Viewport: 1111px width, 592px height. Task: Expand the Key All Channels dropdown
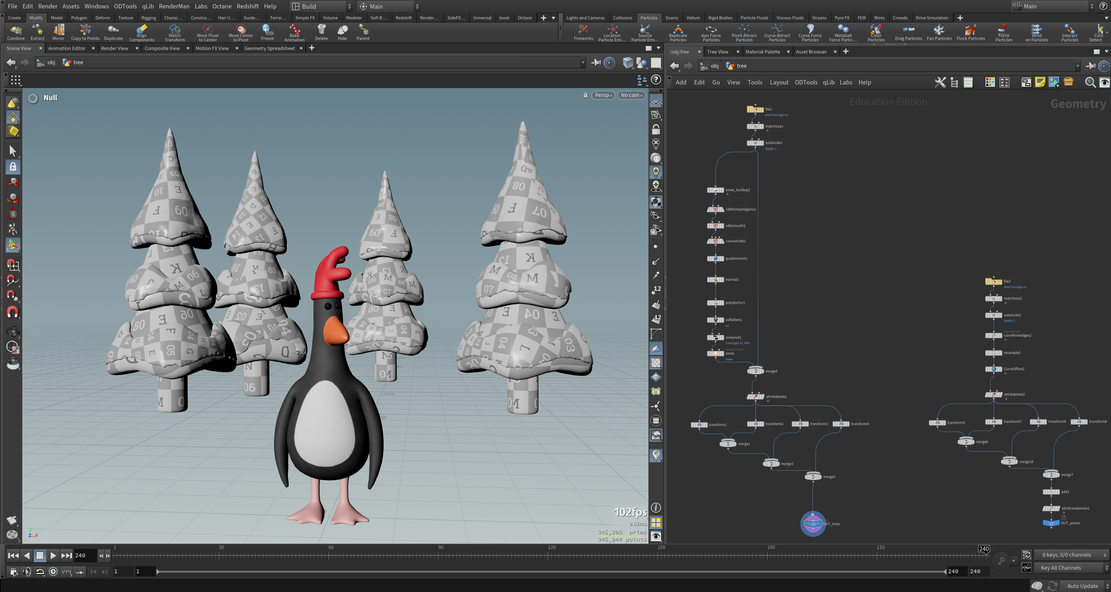point(1071,568)
